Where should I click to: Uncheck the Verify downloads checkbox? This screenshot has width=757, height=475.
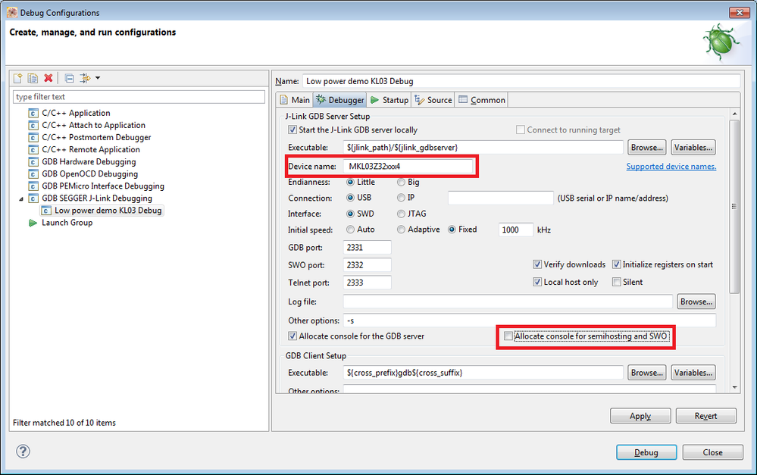[538, 264]
